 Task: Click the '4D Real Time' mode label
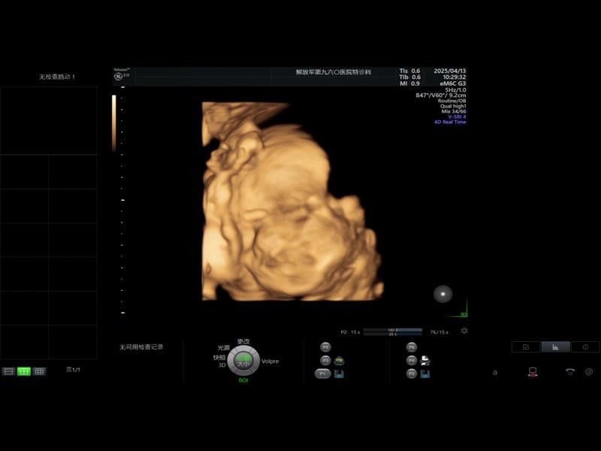point(450,122)
